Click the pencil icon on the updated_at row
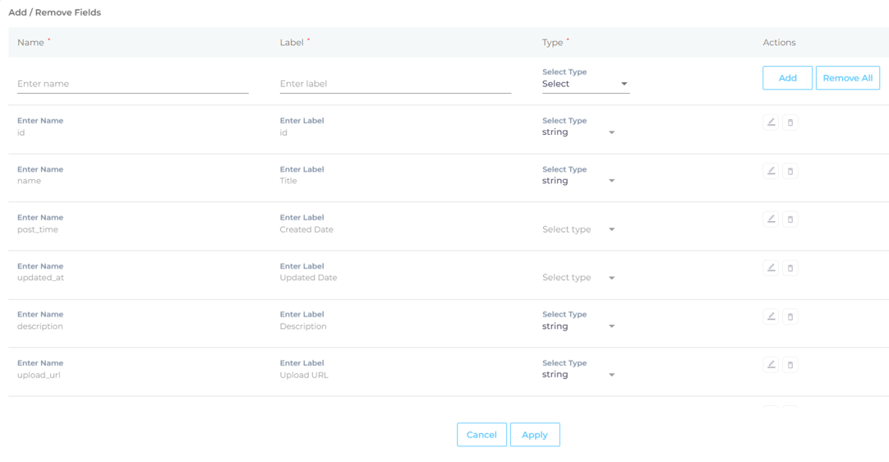The height and width of the screenshot is (462, 889). coord(771,268)
